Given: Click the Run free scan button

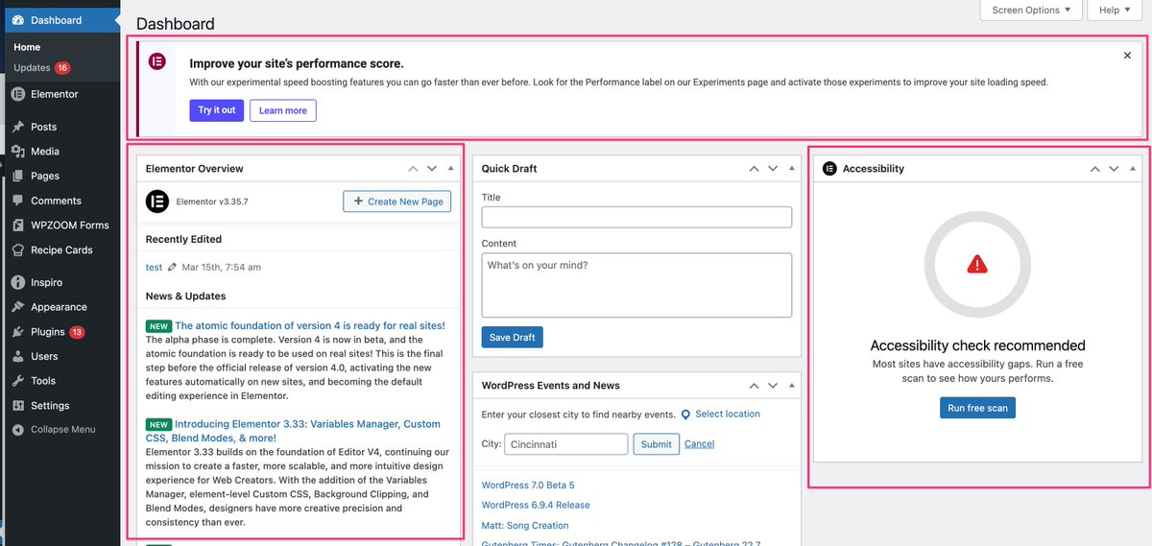Looking at the screenshot, I should (x=977, y=408).
